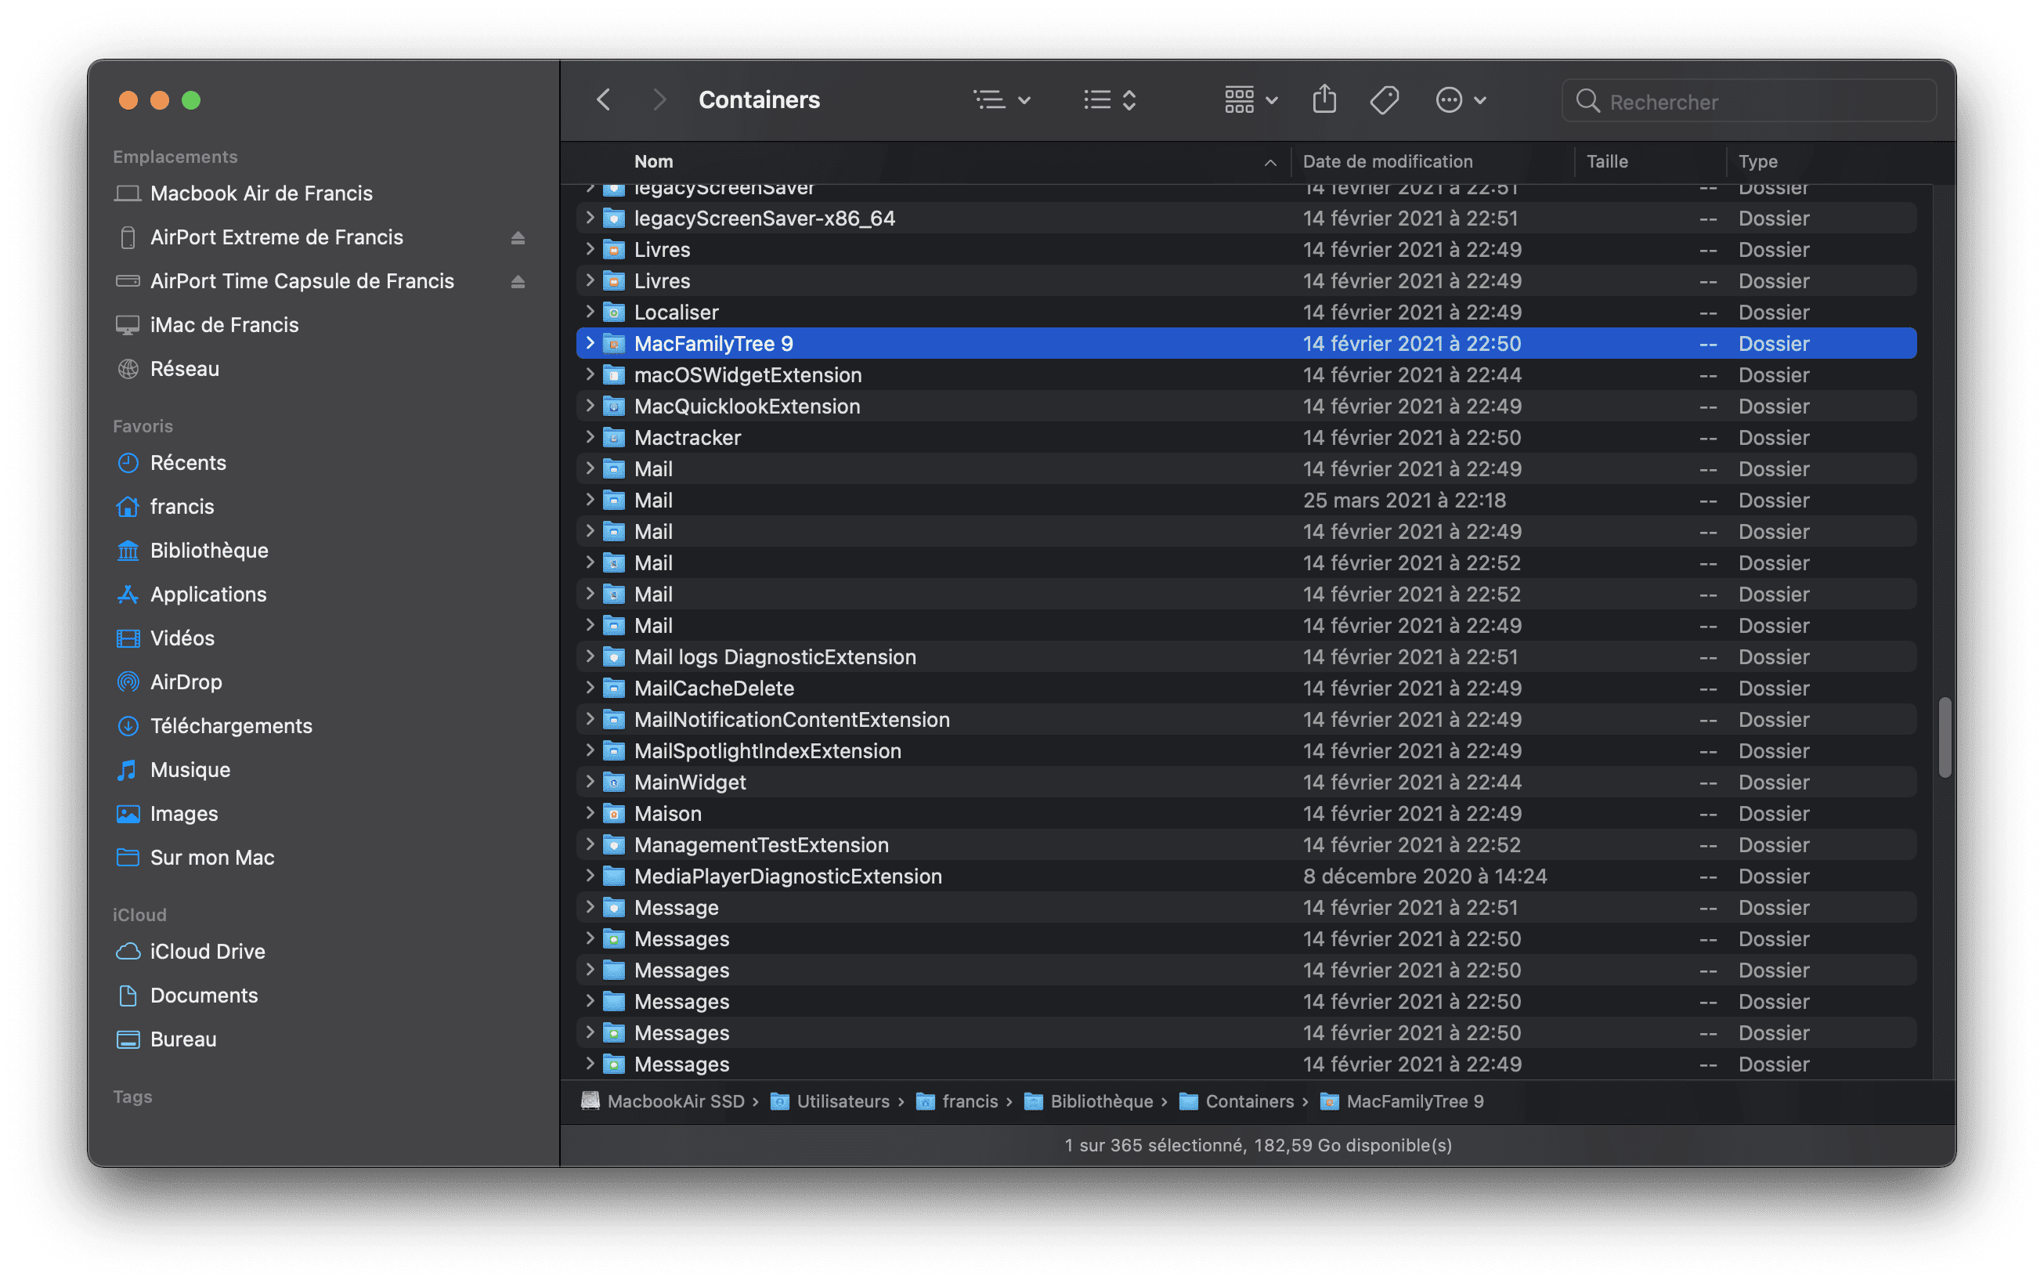The height and width of the screenshot is (1283, 2044).
Task: Open the group-by grid menu
Action: [x=1250, y=100]
